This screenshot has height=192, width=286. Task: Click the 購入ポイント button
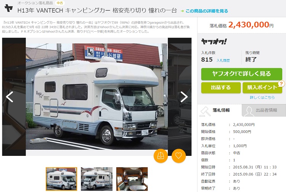262,88
